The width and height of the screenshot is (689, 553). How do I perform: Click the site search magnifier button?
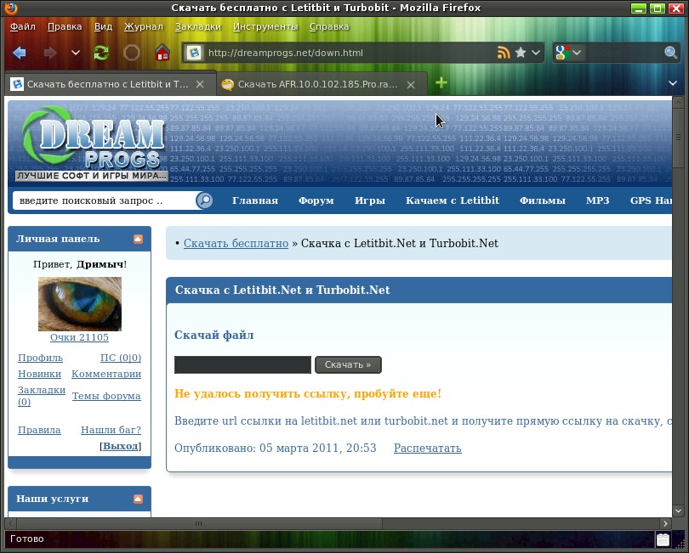(x=204, y=200)
